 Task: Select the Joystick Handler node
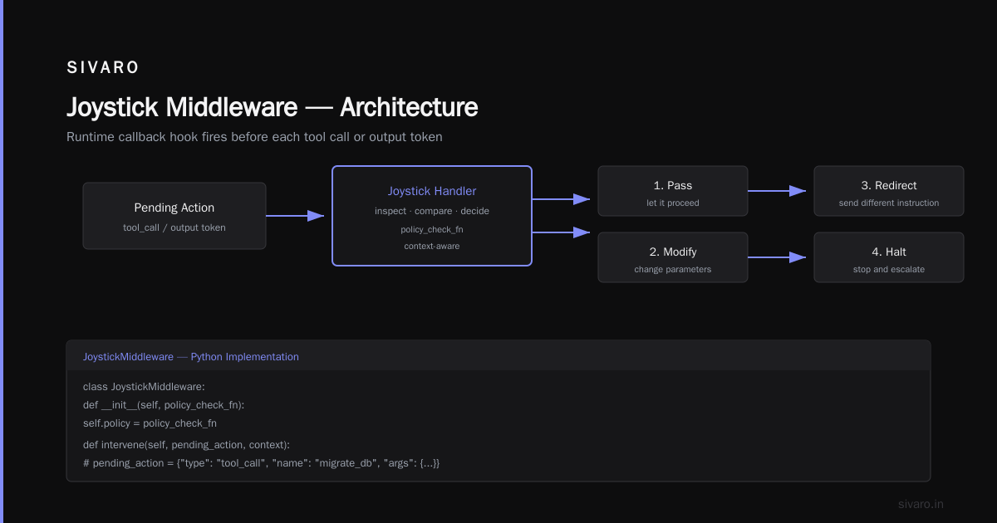(x=432, y=216)
